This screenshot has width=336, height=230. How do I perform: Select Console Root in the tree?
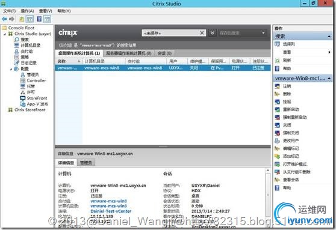click(x=21, y=28)
